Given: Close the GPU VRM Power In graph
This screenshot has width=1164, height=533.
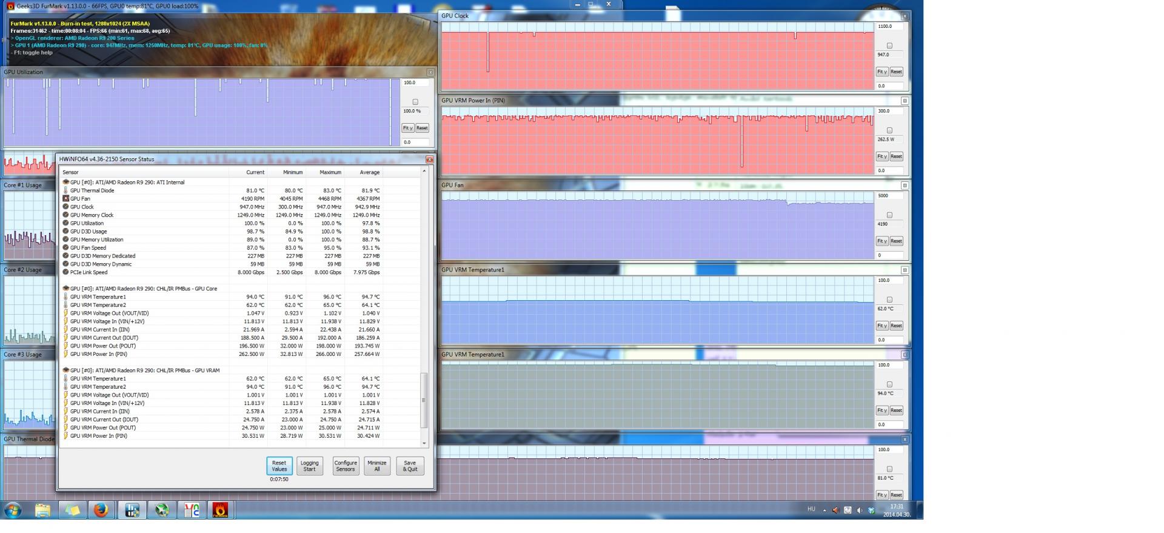Looking at the screenshot, I should click(x=905, y=101).
